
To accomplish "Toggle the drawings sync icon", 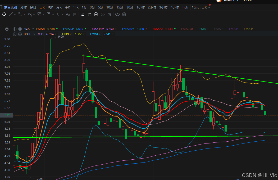I will (96, 14).
